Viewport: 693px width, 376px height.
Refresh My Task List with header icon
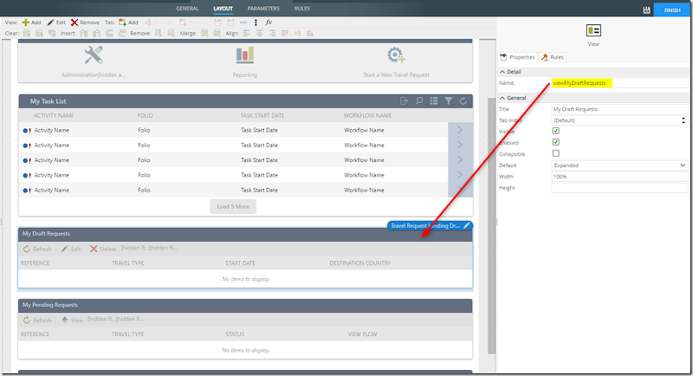[x=463, y=101]
